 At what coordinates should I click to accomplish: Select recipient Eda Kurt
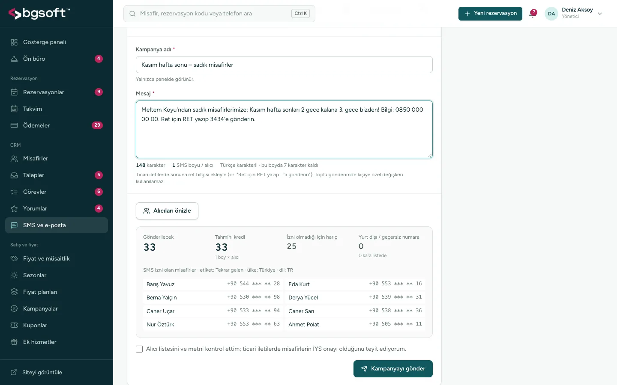(355, 284)
